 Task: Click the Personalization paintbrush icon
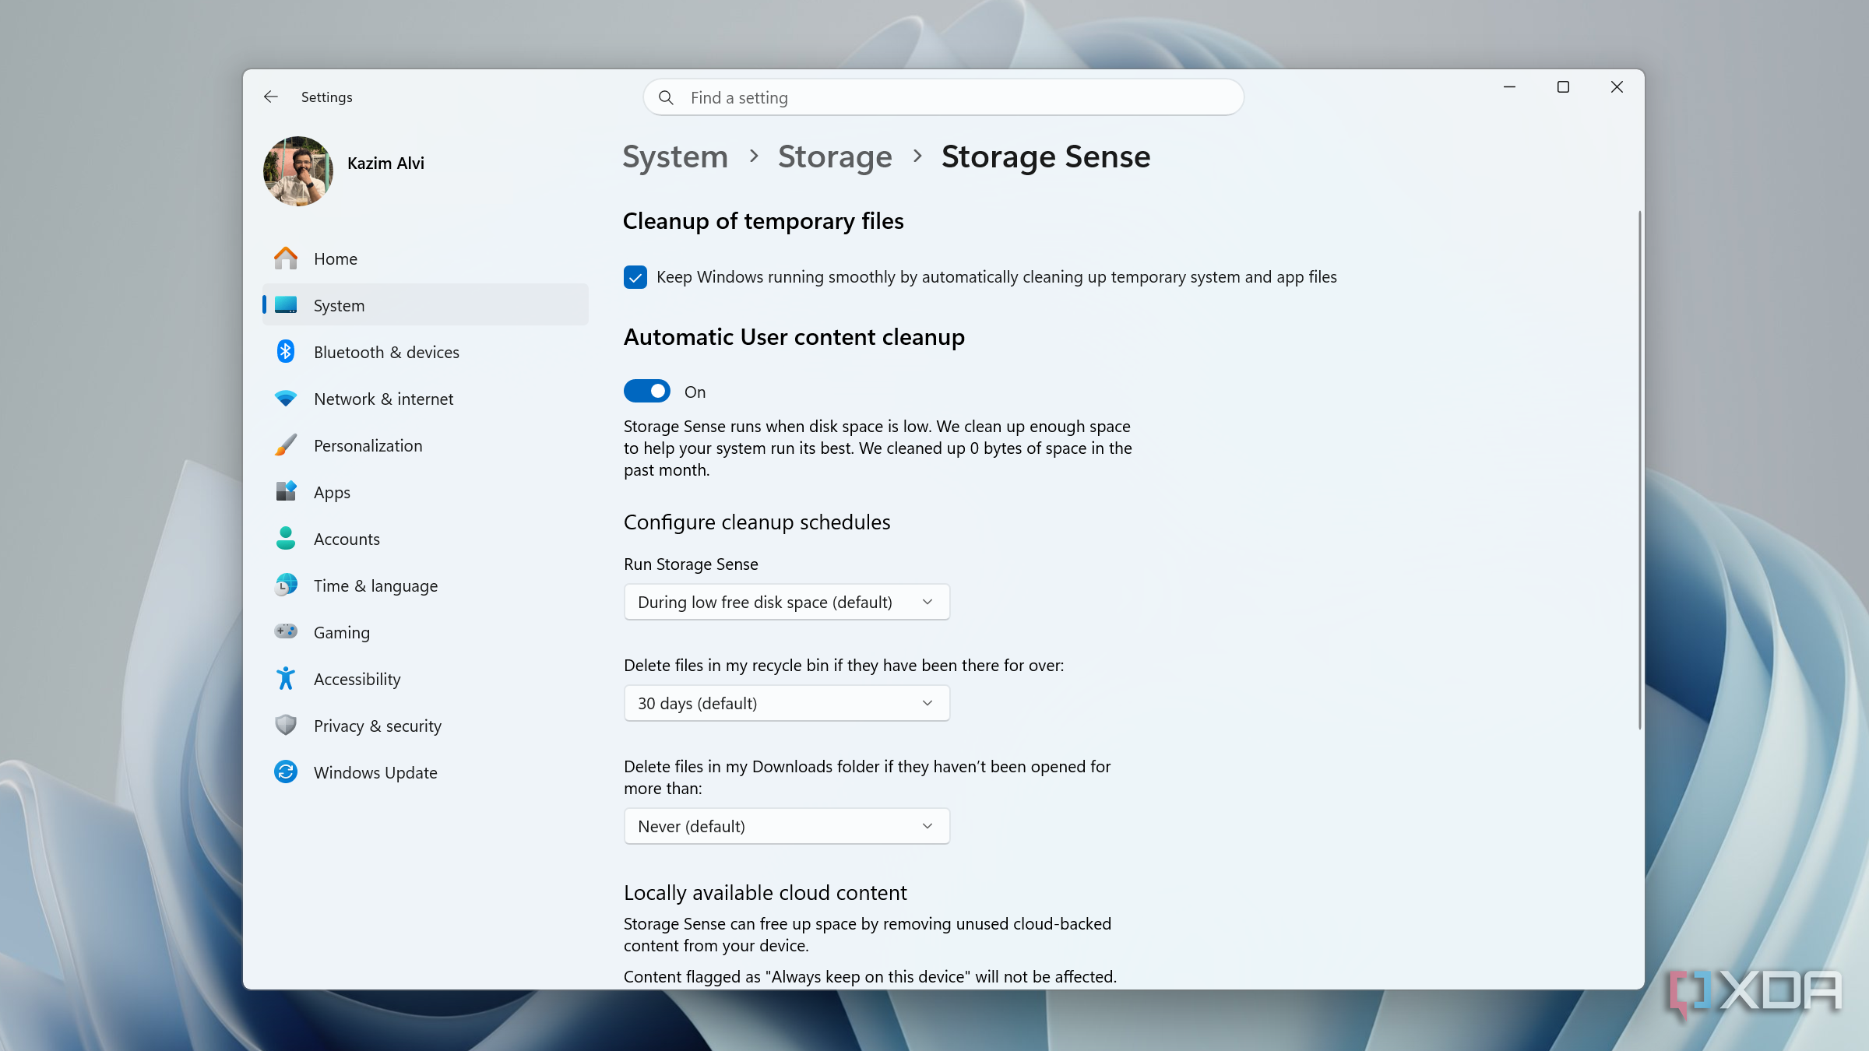pos(286,445)
